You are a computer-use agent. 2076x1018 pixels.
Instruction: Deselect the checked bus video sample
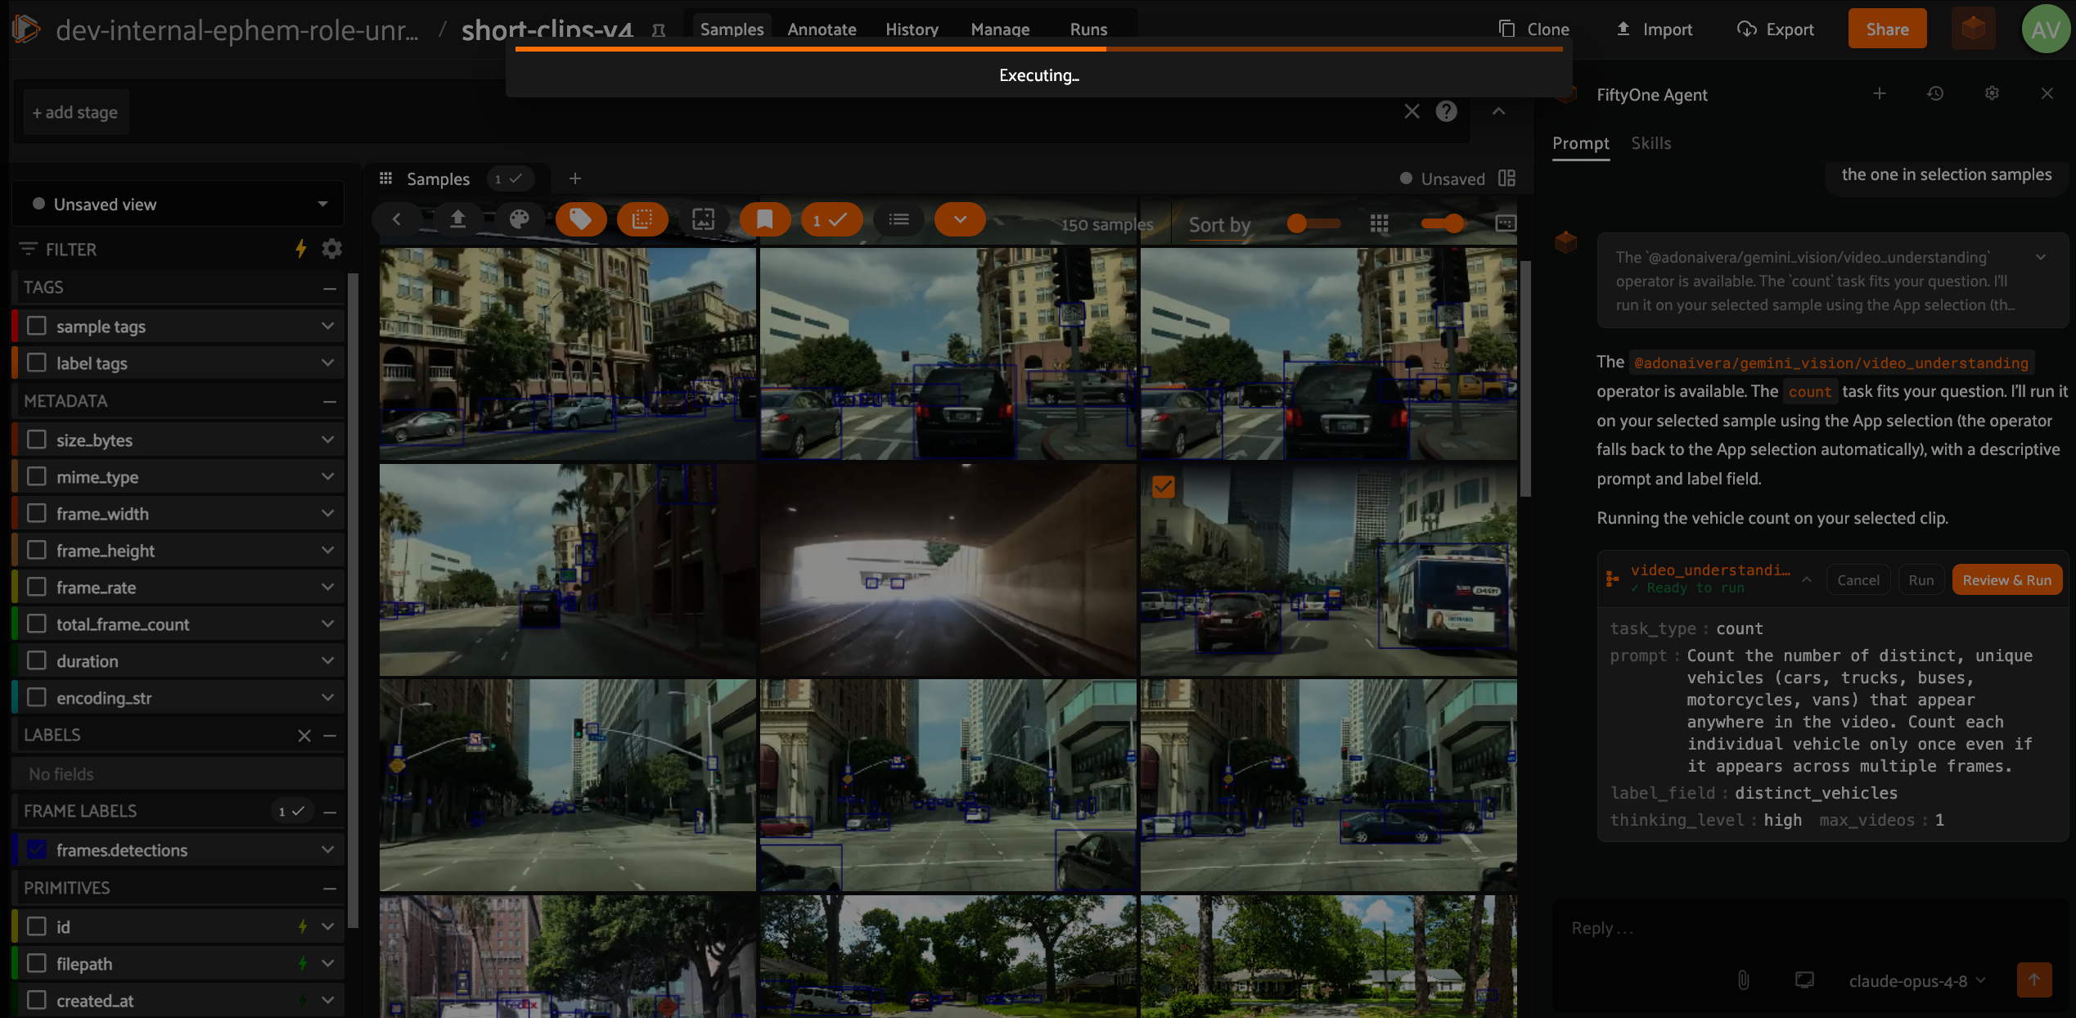tap(1163, 487)
